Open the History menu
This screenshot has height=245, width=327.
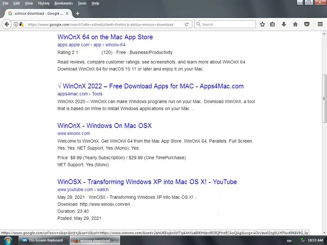(x=44, y=3)
